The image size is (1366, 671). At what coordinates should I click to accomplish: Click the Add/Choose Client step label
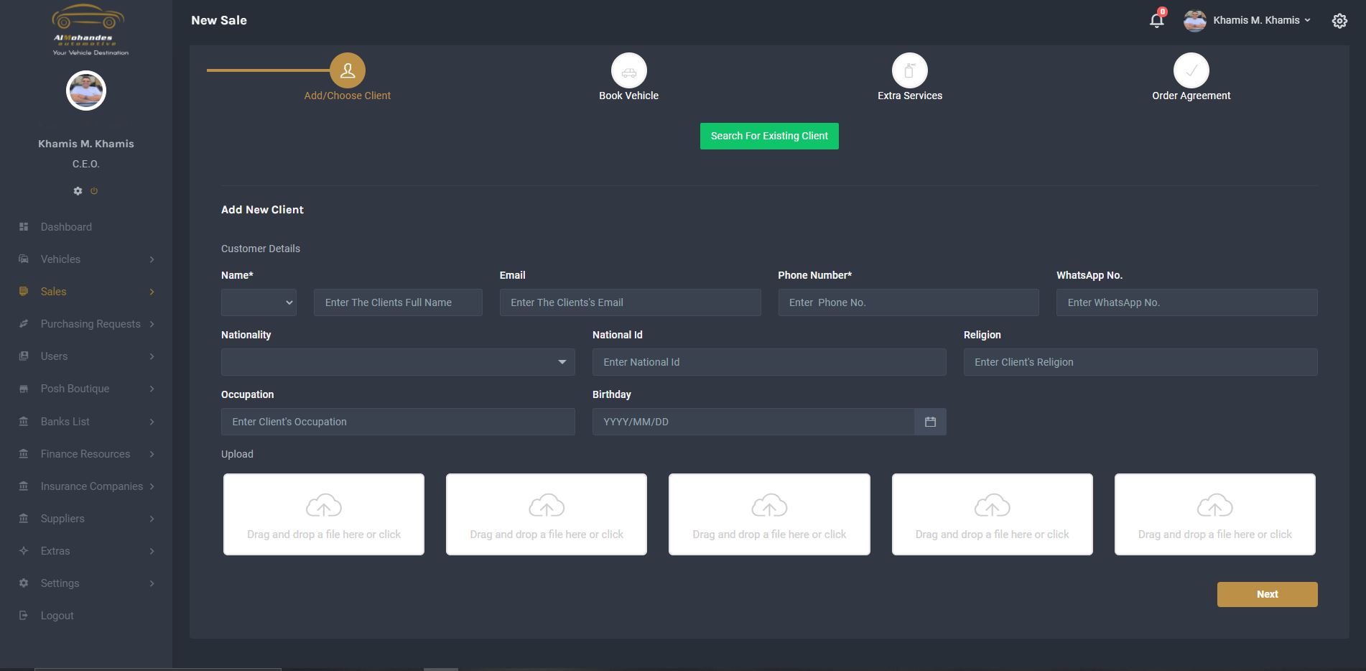pos(348,96)
